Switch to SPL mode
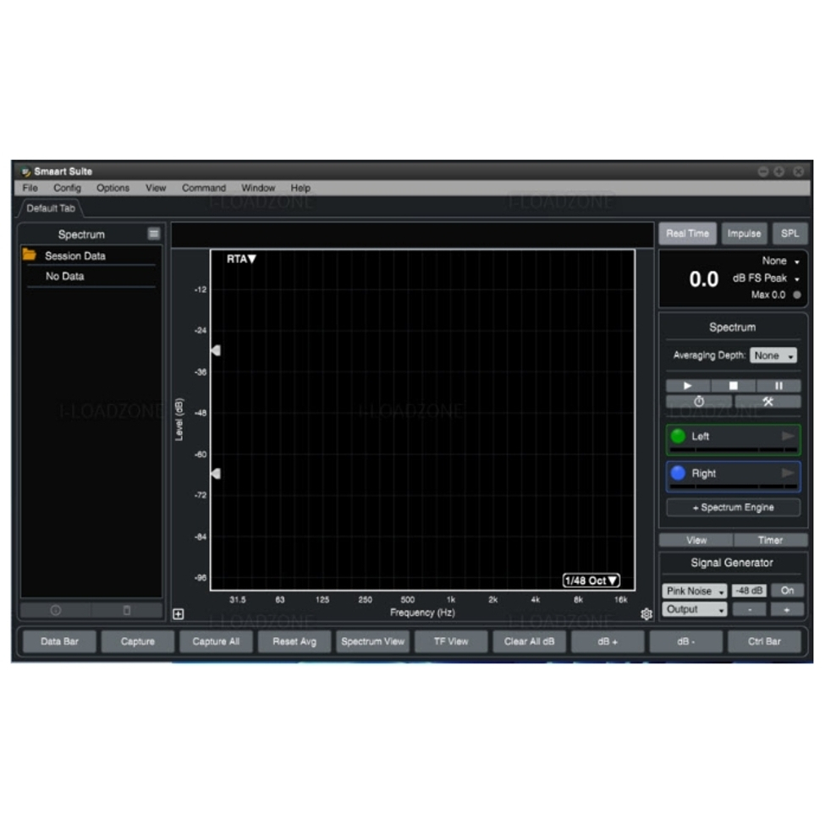Viewport: 825px width, 825px height. [789, 234]
